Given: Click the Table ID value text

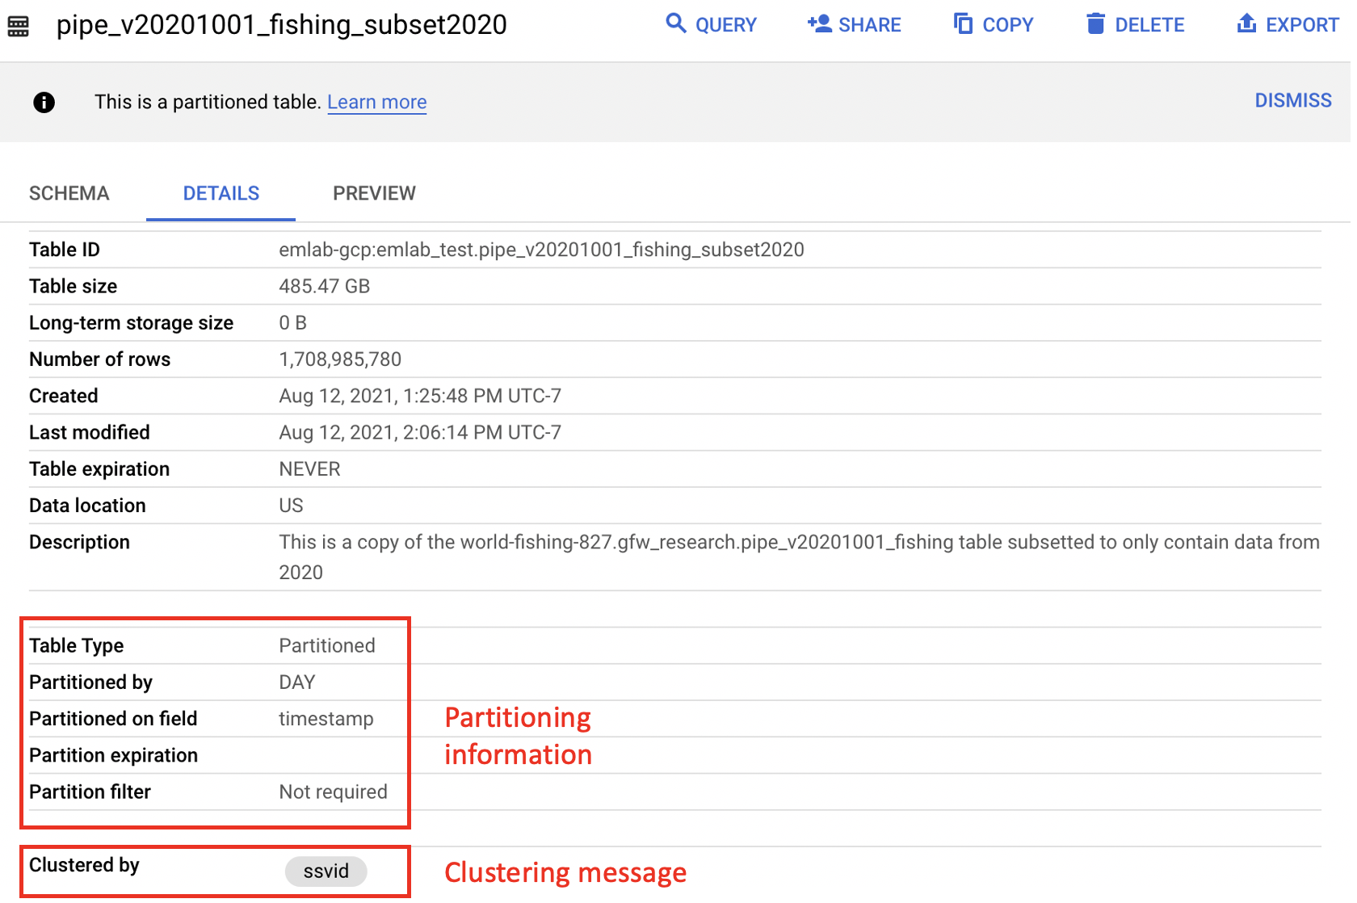Looking at the screenshot, I should coord(542,250).
